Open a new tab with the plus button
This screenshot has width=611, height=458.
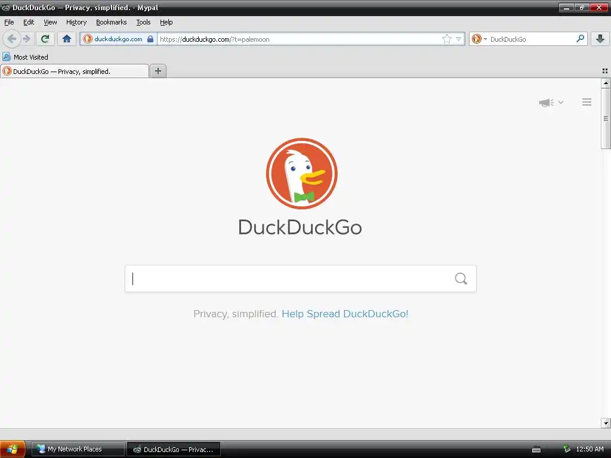pos(158,71)
